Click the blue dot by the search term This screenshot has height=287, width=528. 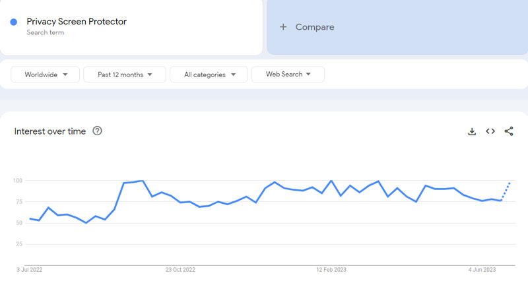14,22
